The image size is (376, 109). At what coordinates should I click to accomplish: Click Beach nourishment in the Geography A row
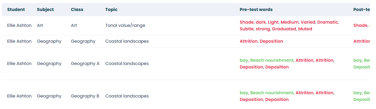click(272, 60)
